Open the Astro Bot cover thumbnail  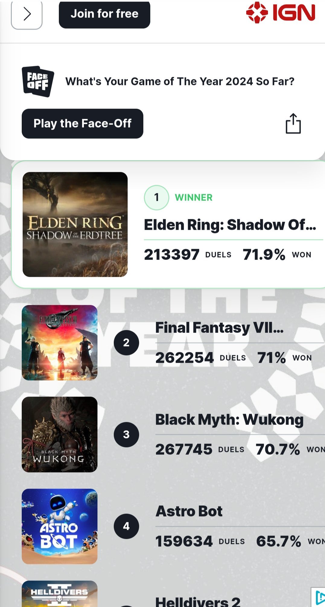point(60,526)
